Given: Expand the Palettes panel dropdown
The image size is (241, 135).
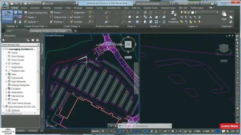Looking at the screenshot, I should [12, 26].
